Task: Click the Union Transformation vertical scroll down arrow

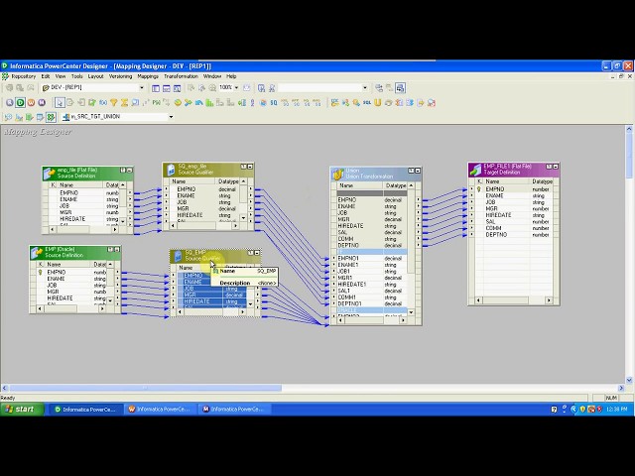Action: (411, 312)
